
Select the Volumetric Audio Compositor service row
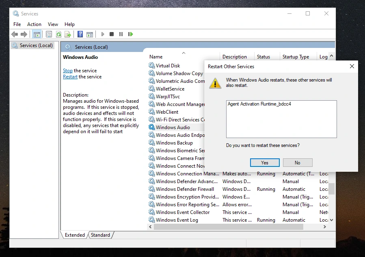click(x=176, y=81)
